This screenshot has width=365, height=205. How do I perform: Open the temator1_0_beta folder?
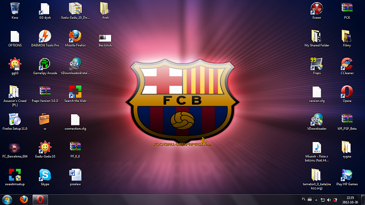pos(316,175)
